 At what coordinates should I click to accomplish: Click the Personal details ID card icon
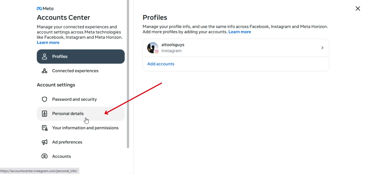(x=44, y=114)
